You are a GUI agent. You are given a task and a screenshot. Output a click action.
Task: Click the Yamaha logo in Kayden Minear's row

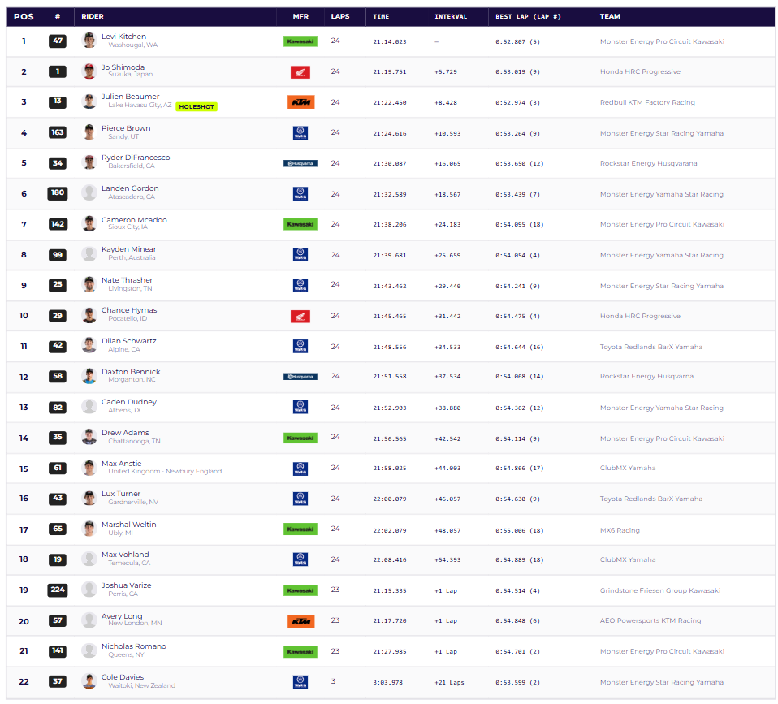pos(300,254)
